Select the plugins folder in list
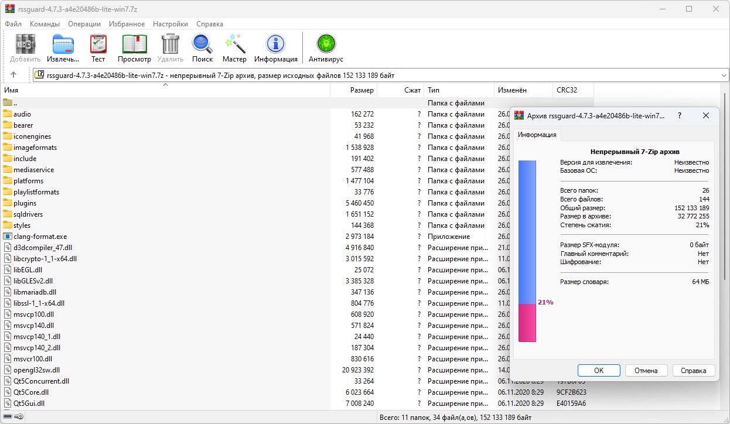 click(25, 203)
